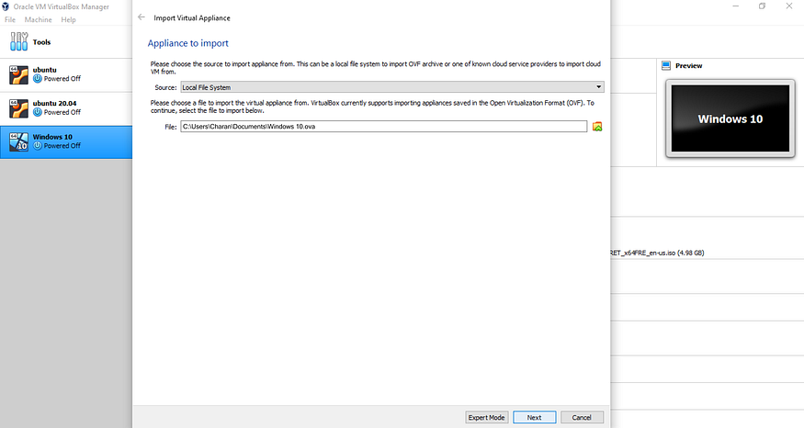
Task: Click the Tools label in sidebar
Action: pos(41,42)
